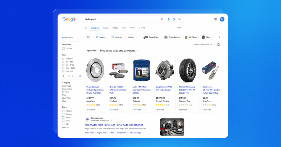Click the minimum price field

tap(65, 76)
